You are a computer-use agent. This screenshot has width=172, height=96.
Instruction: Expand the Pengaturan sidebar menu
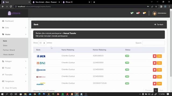tap(14, 81)
